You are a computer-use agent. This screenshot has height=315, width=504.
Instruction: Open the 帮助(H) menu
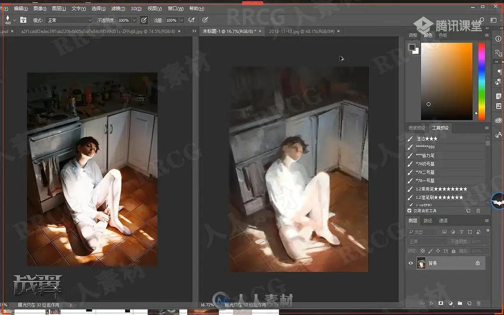[x=197, y=9]
